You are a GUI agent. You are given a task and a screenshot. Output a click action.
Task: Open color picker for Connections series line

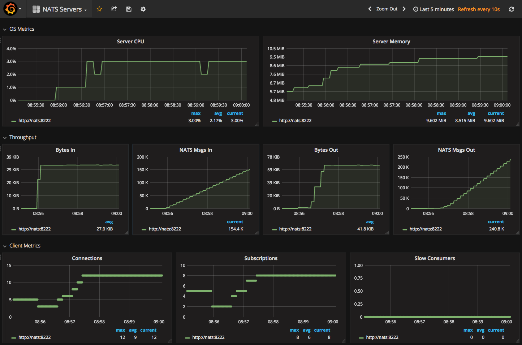click(x=13, y=338)
